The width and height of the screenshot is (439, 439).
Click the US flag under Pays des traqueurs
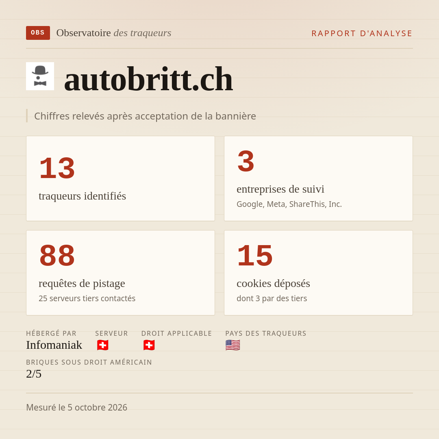point(233,345)
